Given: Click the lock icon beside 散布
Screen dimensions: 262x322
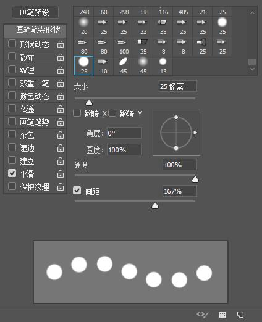Looking at the screenshot, I should [61, 57].
